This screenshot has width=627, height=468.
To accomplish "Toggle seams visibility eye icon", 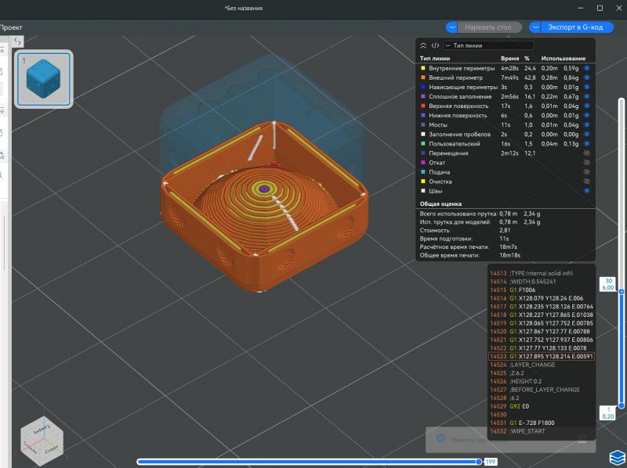I will point(586,190).
